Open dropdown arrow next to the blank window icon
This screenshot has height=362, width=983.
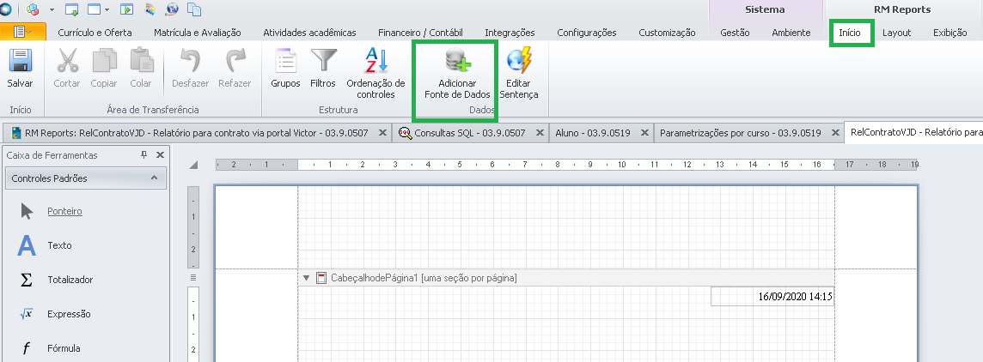point(107,10)
